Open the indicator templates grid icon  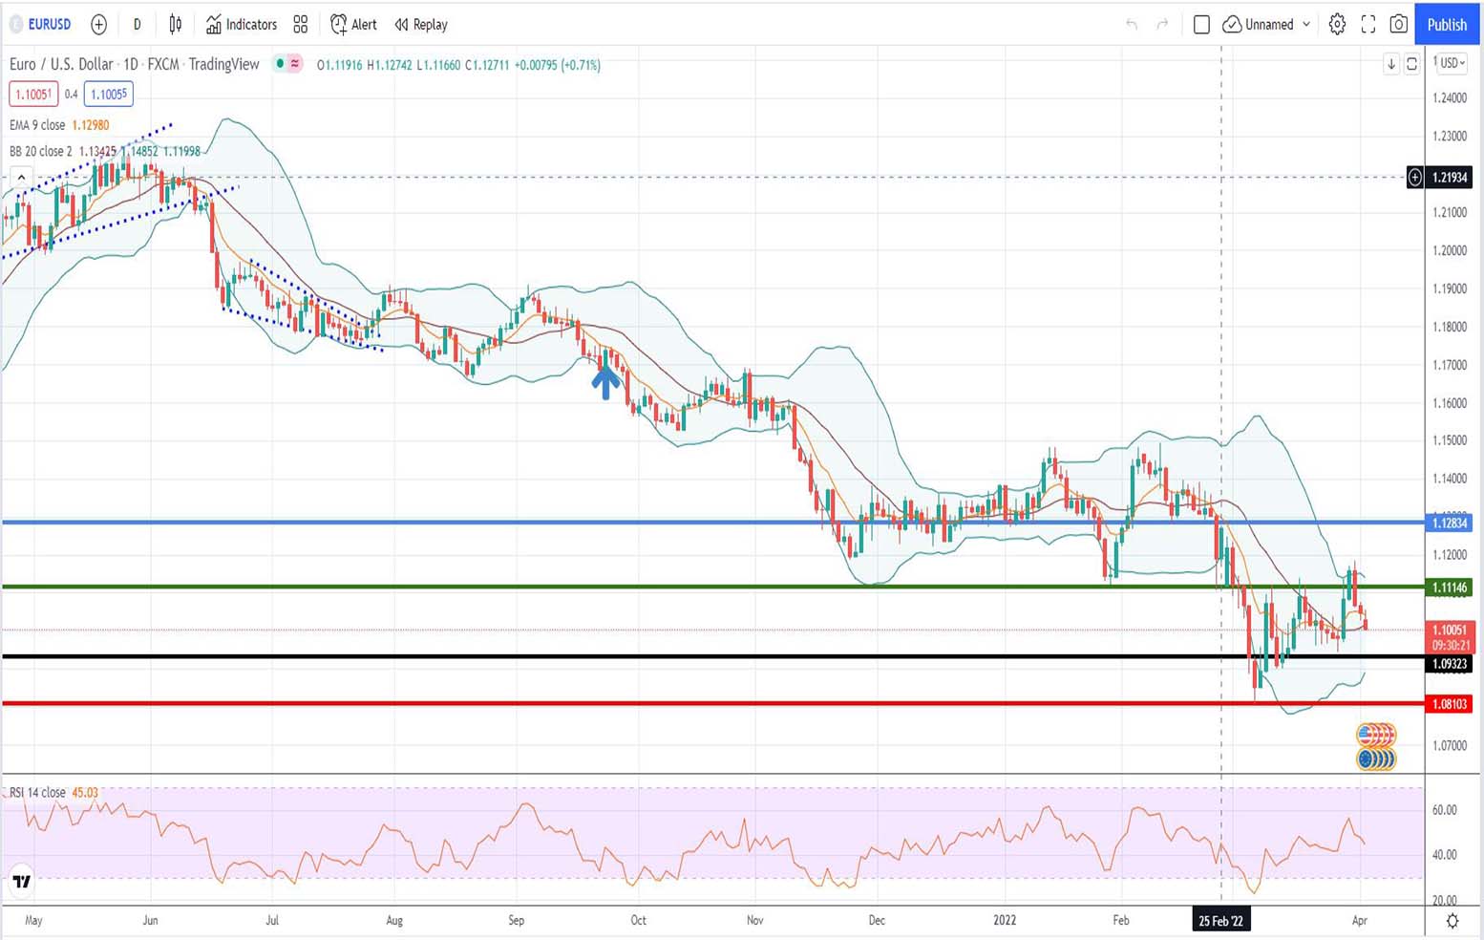[301, 25]
